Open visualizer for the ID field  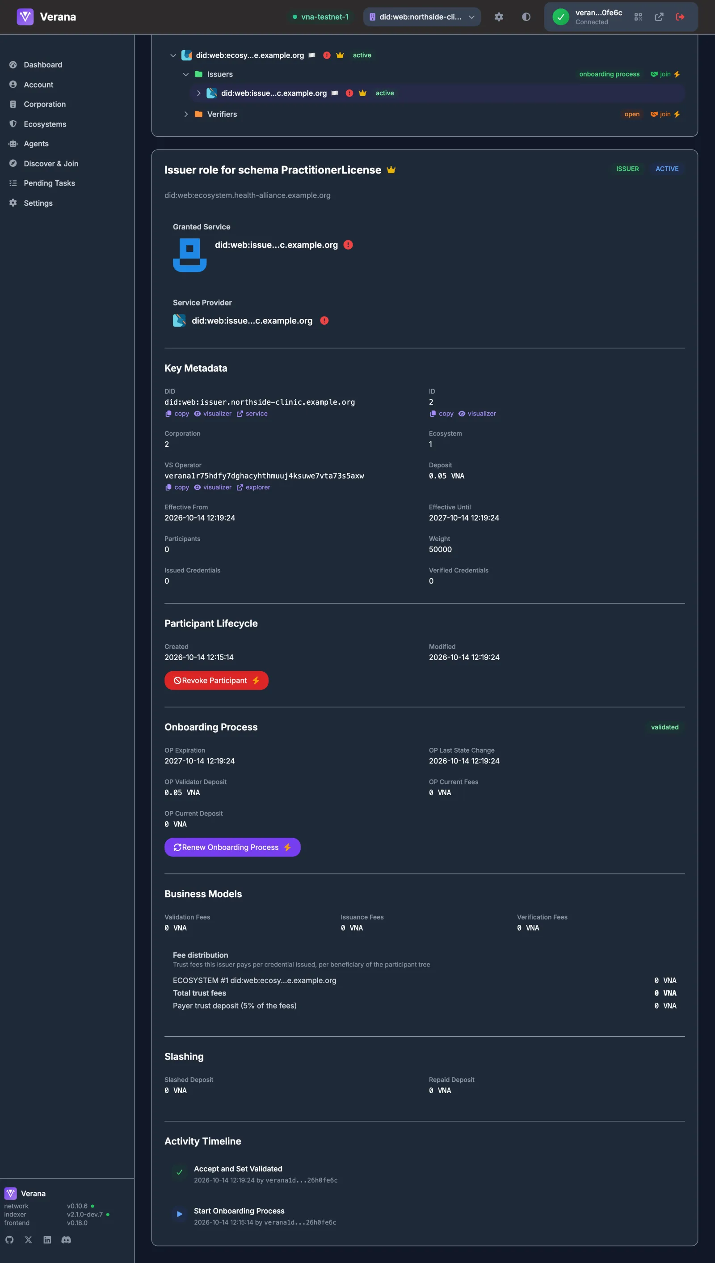pyautogui.click(x=477, y=414)
